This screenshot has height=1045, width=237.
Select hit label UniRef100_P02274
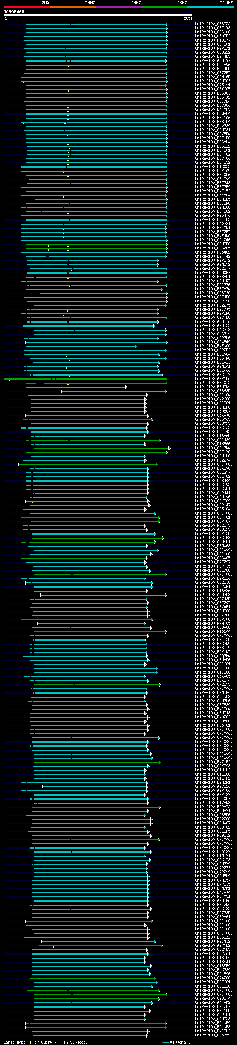[x=212, y=460]
